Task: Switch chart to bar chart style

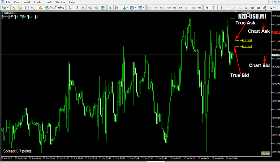Action: tap(71, 8)
